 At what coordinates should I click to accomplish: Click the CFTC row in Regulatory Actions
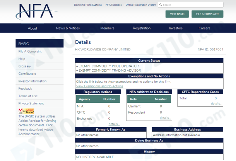(x=98, y=112)
